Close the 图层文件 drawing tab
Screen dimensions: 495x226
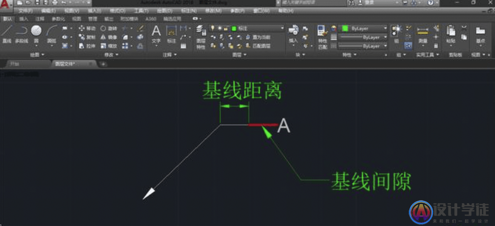point(90,64)
